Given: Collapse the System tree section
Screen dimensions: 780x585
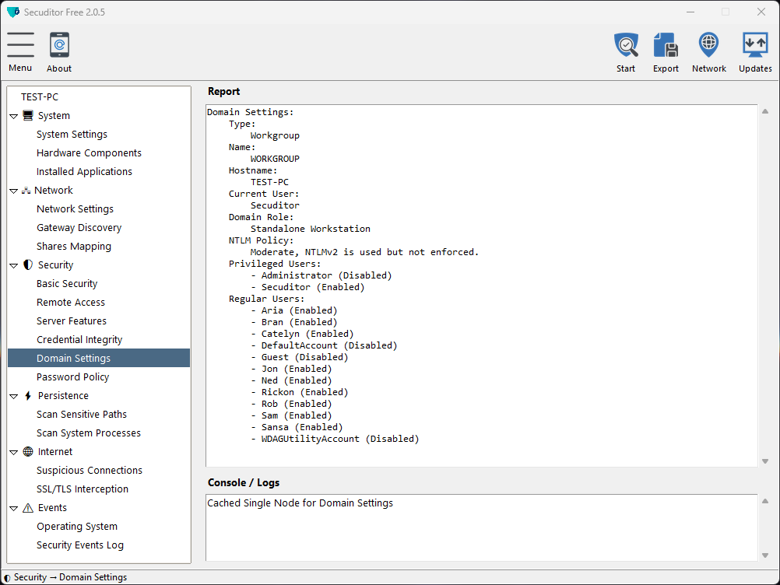Looking at the screenshot, I should click(13, 116).
